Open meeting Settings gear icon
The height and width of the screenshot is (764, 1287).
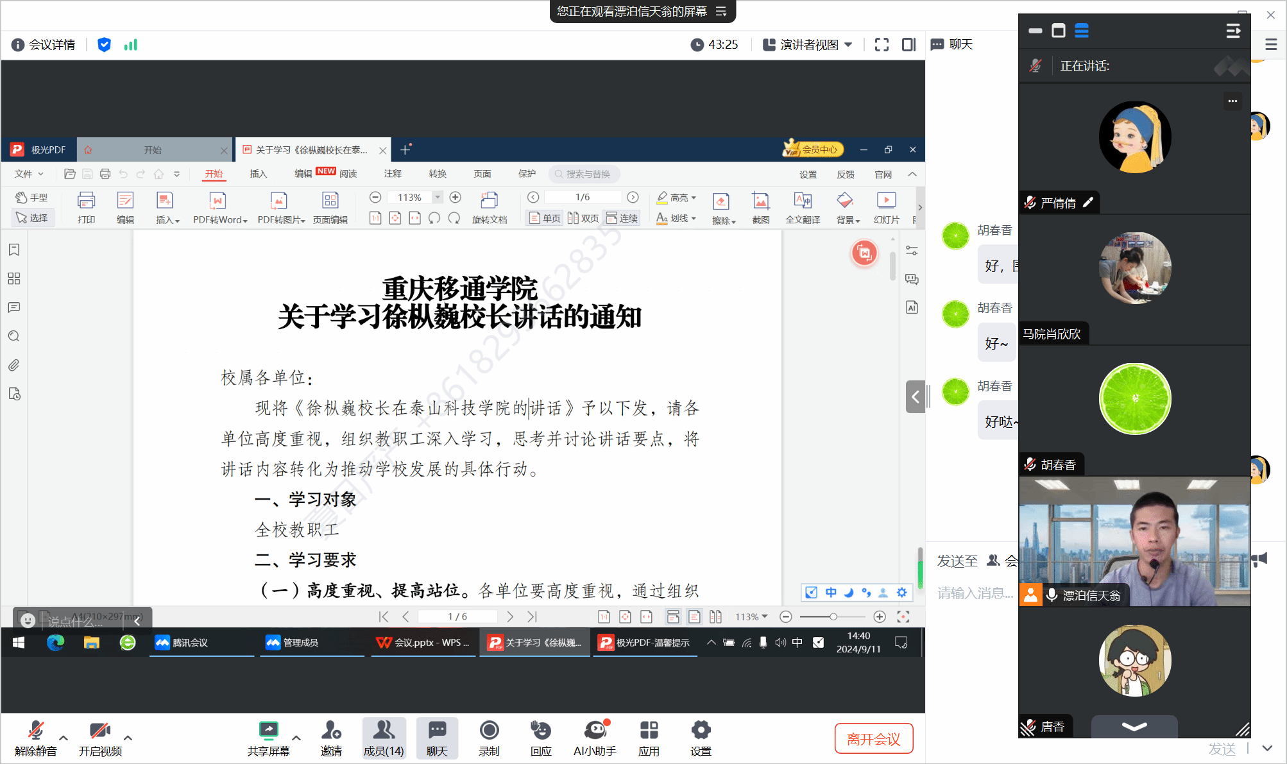tap(701, 731)
